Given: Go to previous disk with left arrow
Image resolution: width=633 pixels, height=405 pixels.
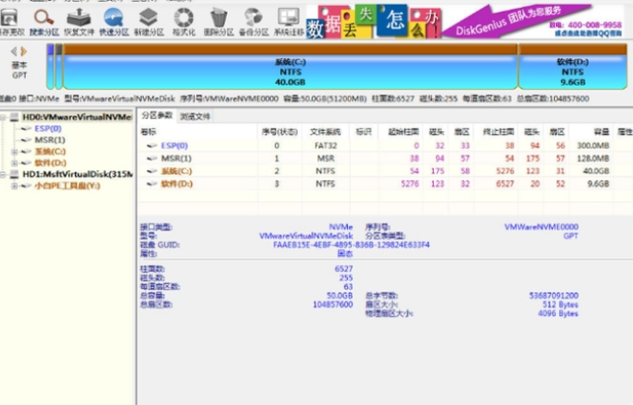Looking at the screenshot, I should (x=14, y=50).
